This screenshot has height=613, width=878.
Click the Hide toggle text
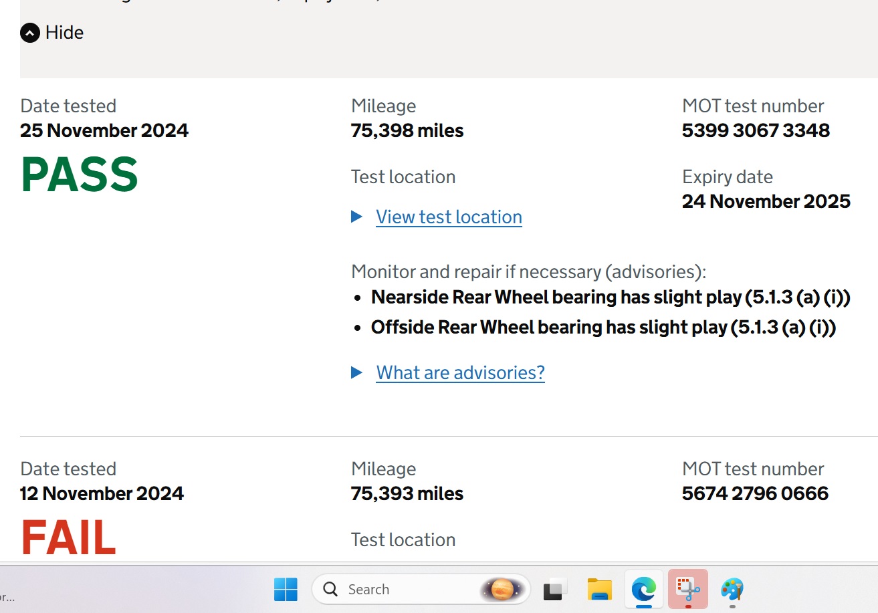pos(64,32)
